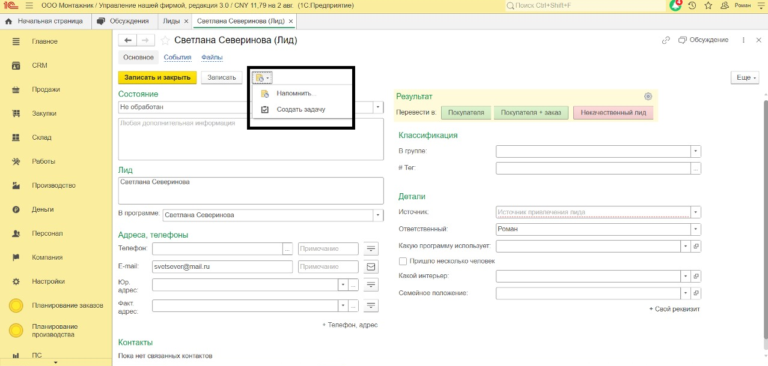Send email envelope icon
This screenshot has height=366, width=768.
(x=371, y=266)
